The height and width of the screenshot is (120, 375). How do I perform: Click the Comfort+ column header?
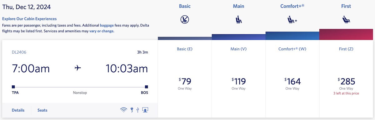[x=292, y=6]
